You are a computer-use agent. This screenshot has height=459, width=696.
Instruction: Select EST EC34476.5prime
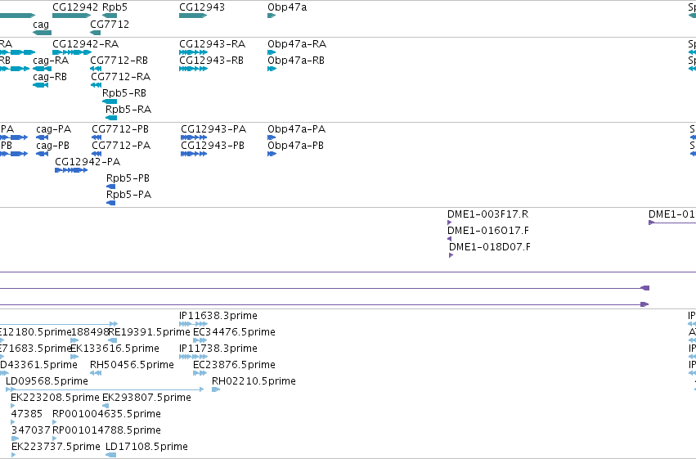click(200, 340)
